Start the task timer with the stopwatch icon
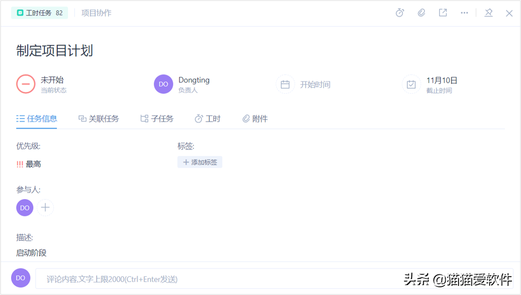The image size is (521, 295). [399, 13]
